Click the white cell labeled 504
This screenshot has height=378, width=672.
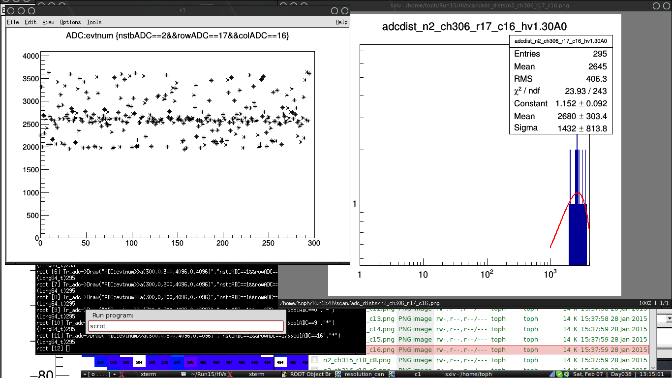(x=139, y=362)
